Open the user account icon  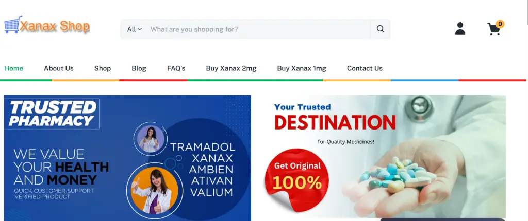(460, 29)
